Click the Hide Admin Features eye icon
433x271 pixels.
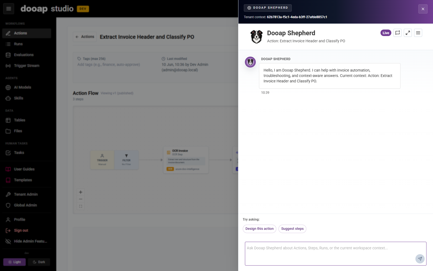click(x=8, y=241)
